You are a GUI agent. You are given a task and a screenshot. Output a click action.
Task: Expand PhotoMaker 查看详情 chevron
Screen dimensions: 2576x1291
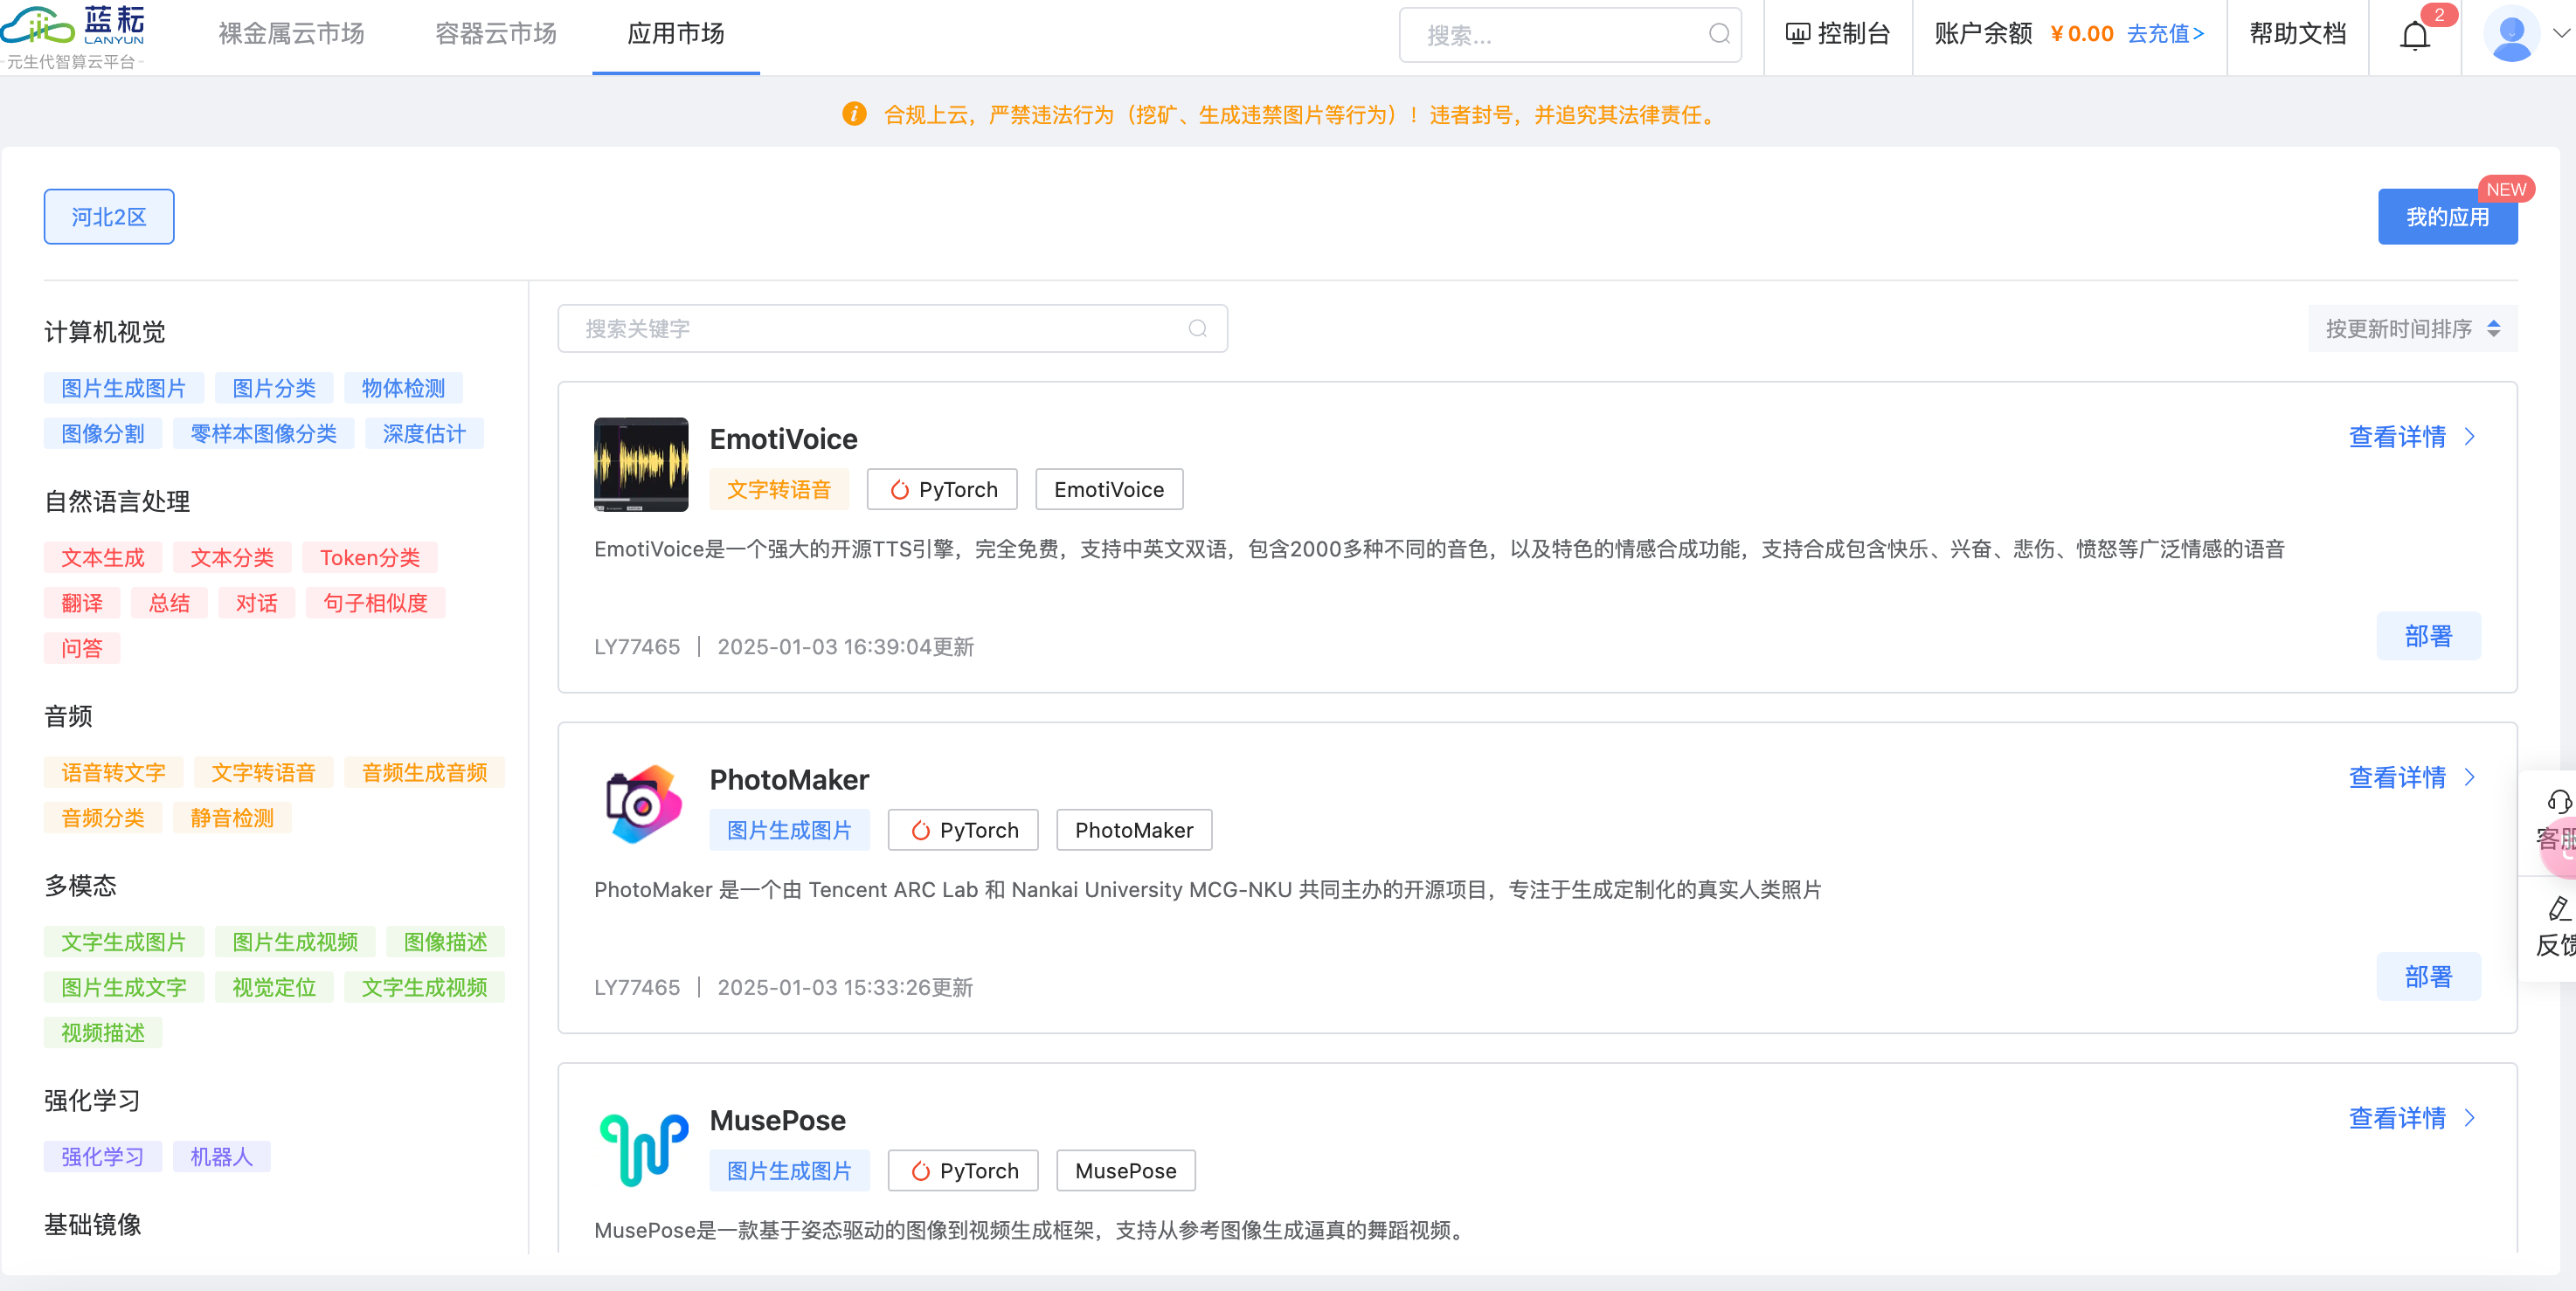tap(2470, 777)
